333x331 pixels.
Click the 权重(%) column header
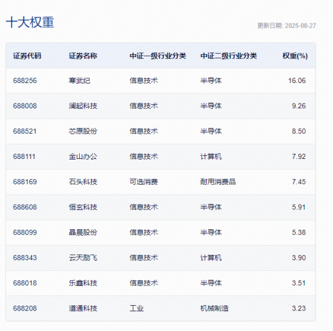pos(295,56)
